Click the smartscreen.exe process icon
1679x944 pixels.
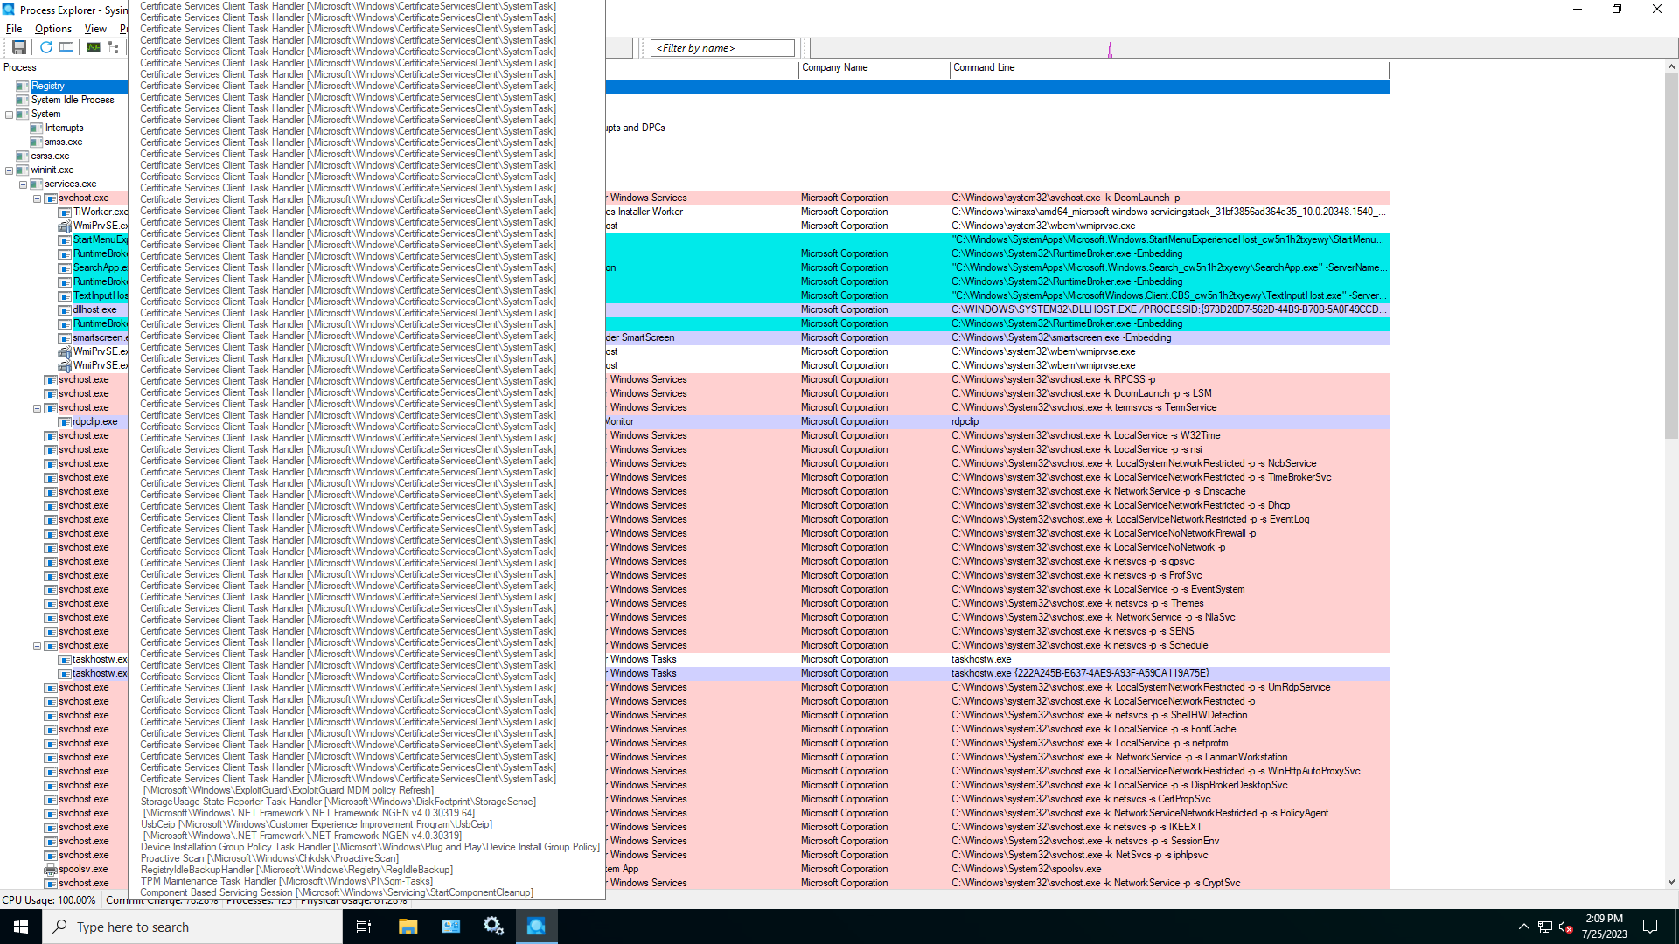point(65,337)
